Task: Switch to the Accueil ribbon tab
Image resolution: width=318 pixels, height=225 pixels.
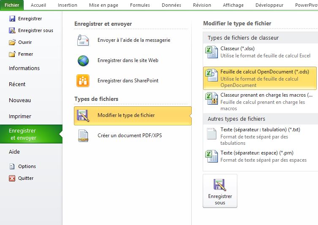Action: [38, 5]
